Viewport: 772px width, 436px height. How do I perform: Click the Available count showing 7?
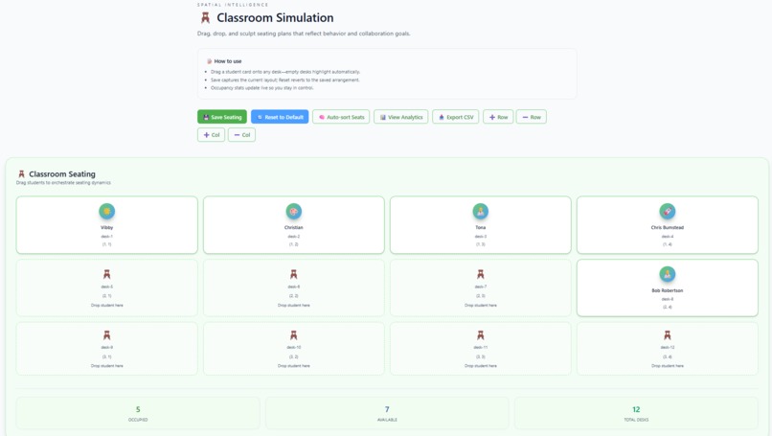click(x=387, y=409)
